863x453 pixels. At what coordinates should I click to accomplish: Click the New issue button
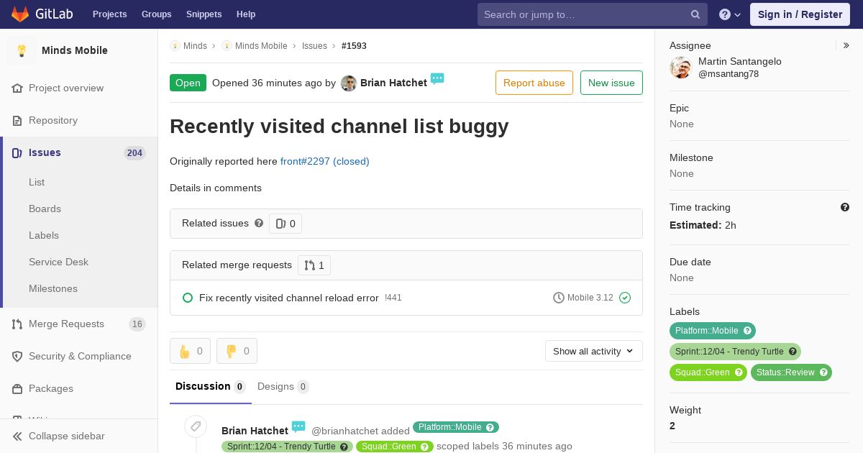tap(611, 83)
